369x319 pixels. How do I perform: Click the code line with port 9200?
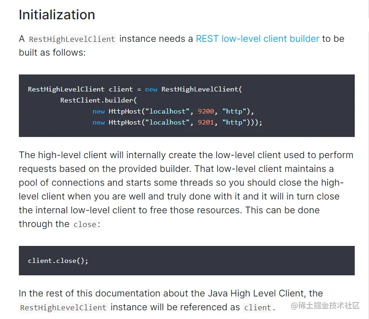(x=173, y=111)
